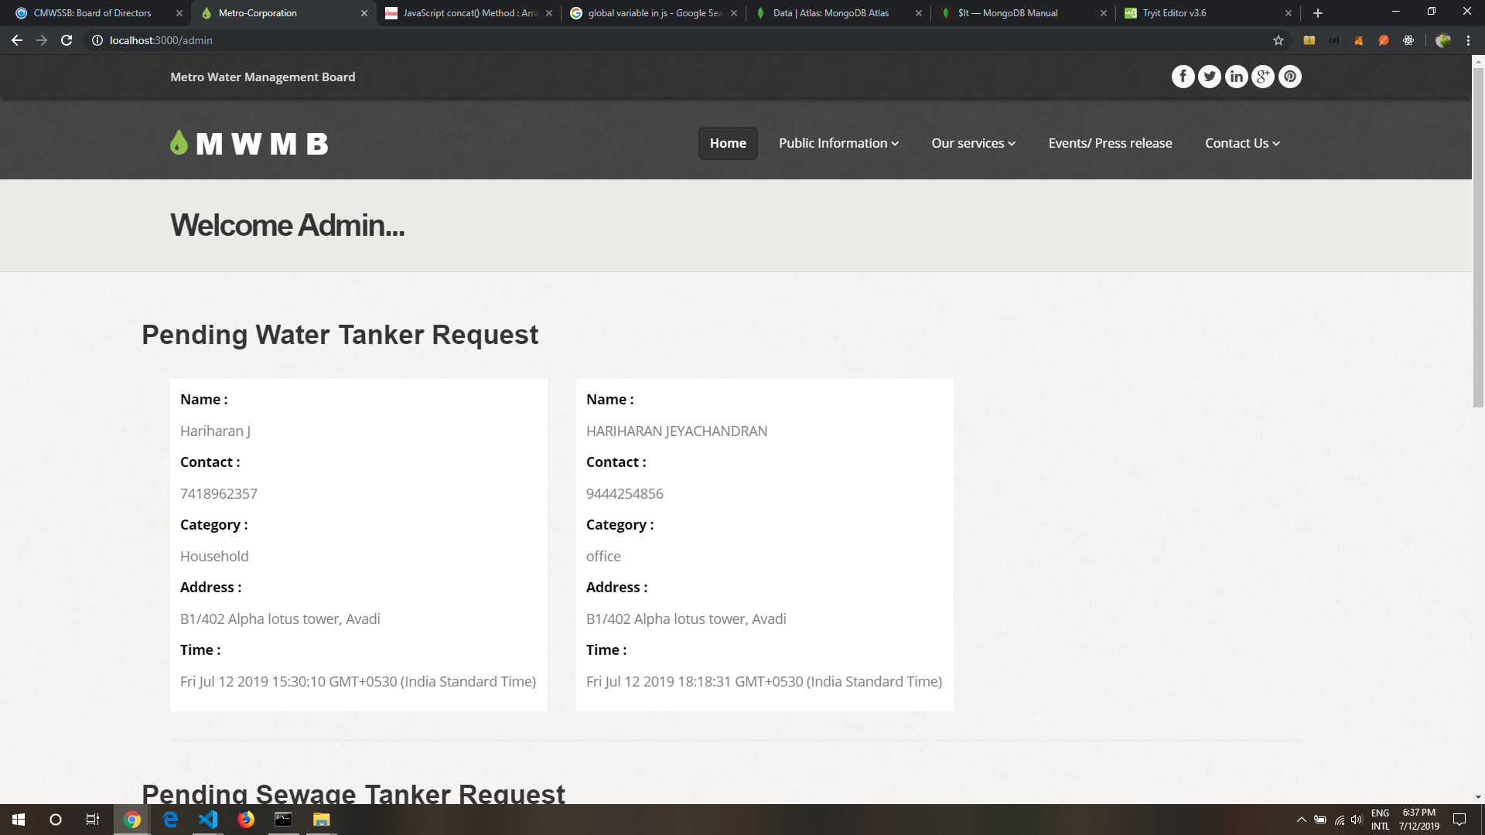
Task: Switch to global variable in js tab
Action: [x=655, y=13]
